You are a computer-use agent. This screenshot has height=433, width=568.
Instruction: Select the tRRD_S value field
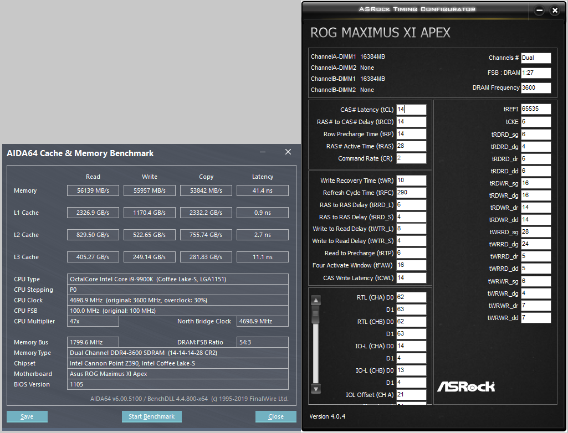[x=411, y=217]
